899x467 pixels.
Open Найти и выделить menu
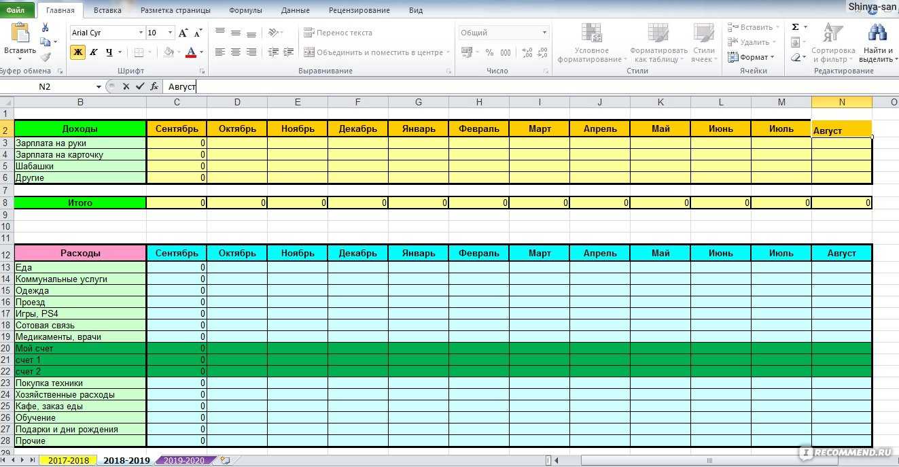(878, 43)
